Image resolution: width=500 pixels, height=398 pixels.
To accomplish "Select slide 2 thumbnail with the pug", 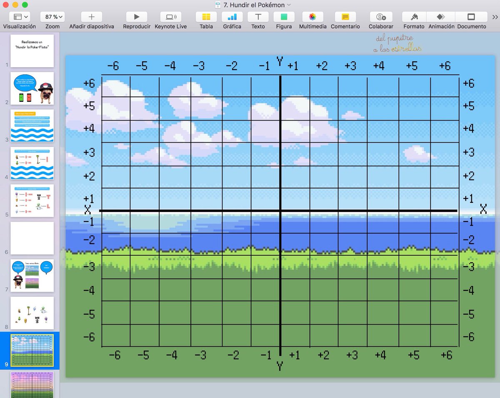I will tap(32, 88).
